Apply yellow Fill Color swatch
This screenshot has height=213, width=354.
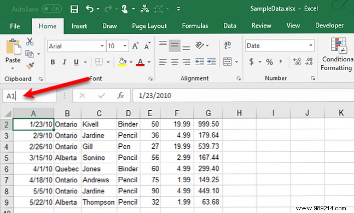click(x=122, y=62)
